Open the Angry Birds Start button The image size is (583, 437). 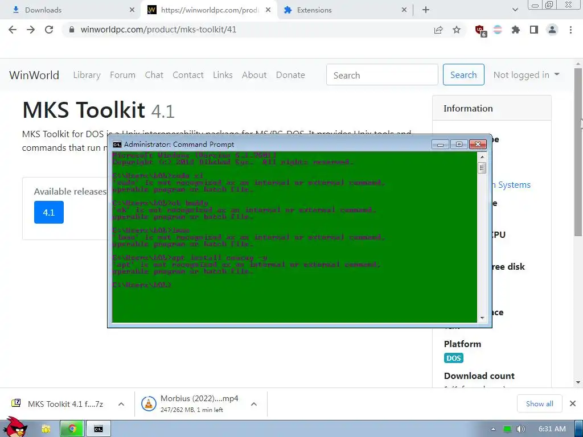pos(16,427)
